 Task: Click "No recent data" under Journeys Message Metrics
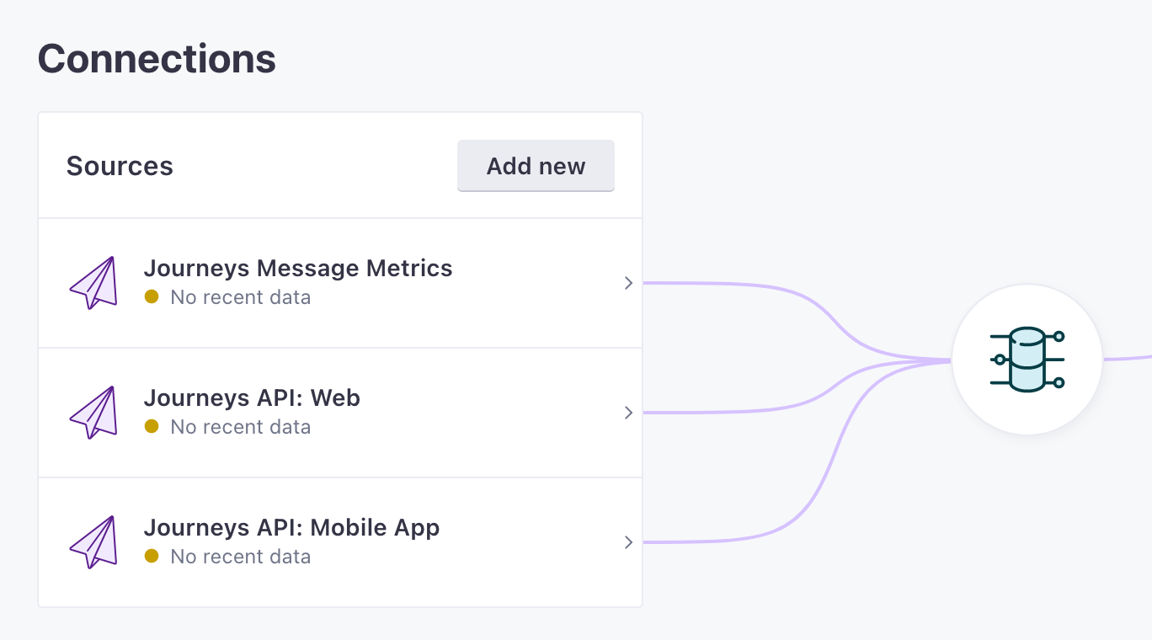[x=240, y=297]
